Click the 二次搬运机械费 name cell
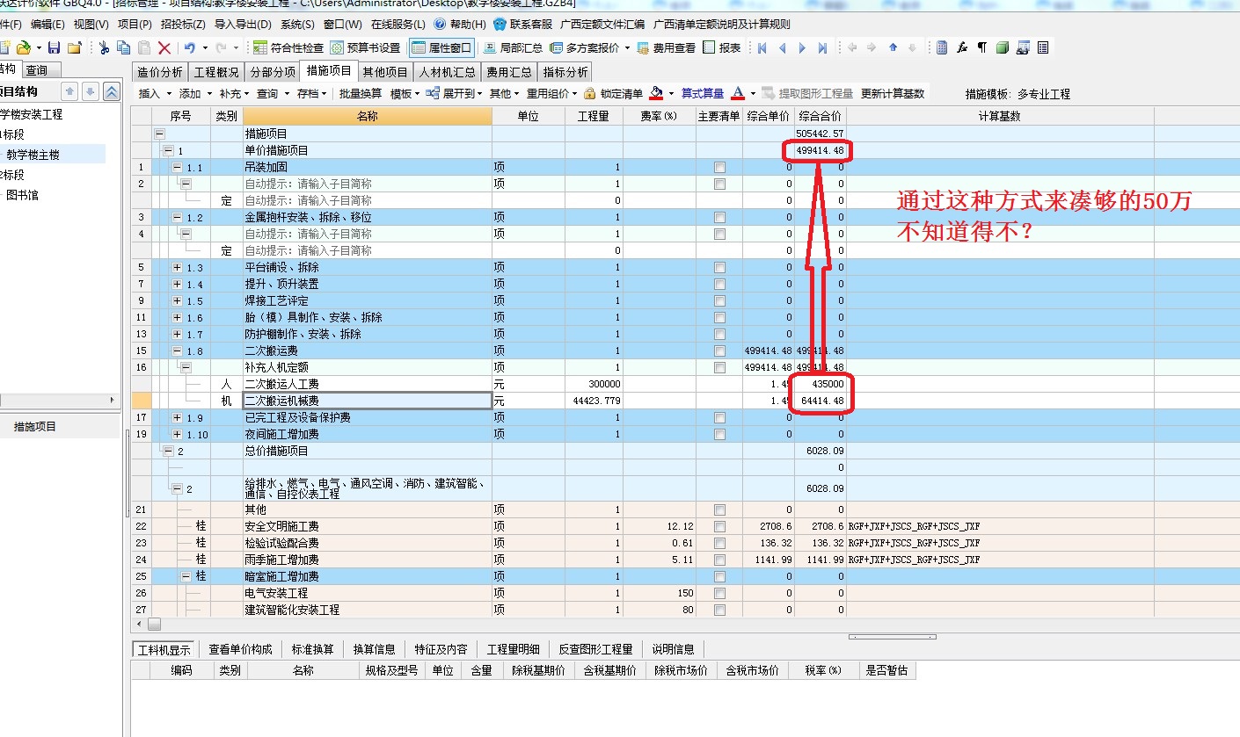Image resolution: width=1240 pixels, height=737 pixels. click(368, 401)
